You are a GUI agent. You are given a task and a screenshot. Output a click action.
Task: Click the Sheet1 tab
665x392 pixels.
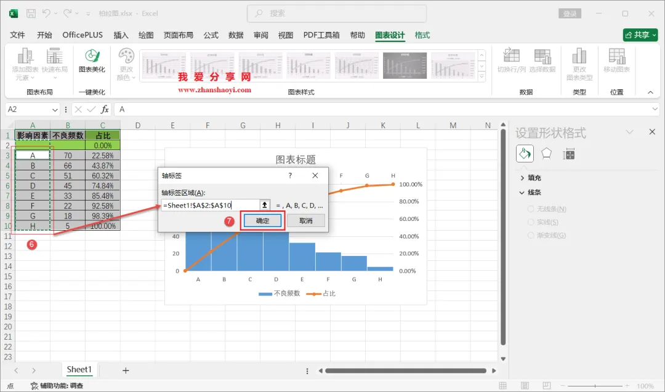79,370
